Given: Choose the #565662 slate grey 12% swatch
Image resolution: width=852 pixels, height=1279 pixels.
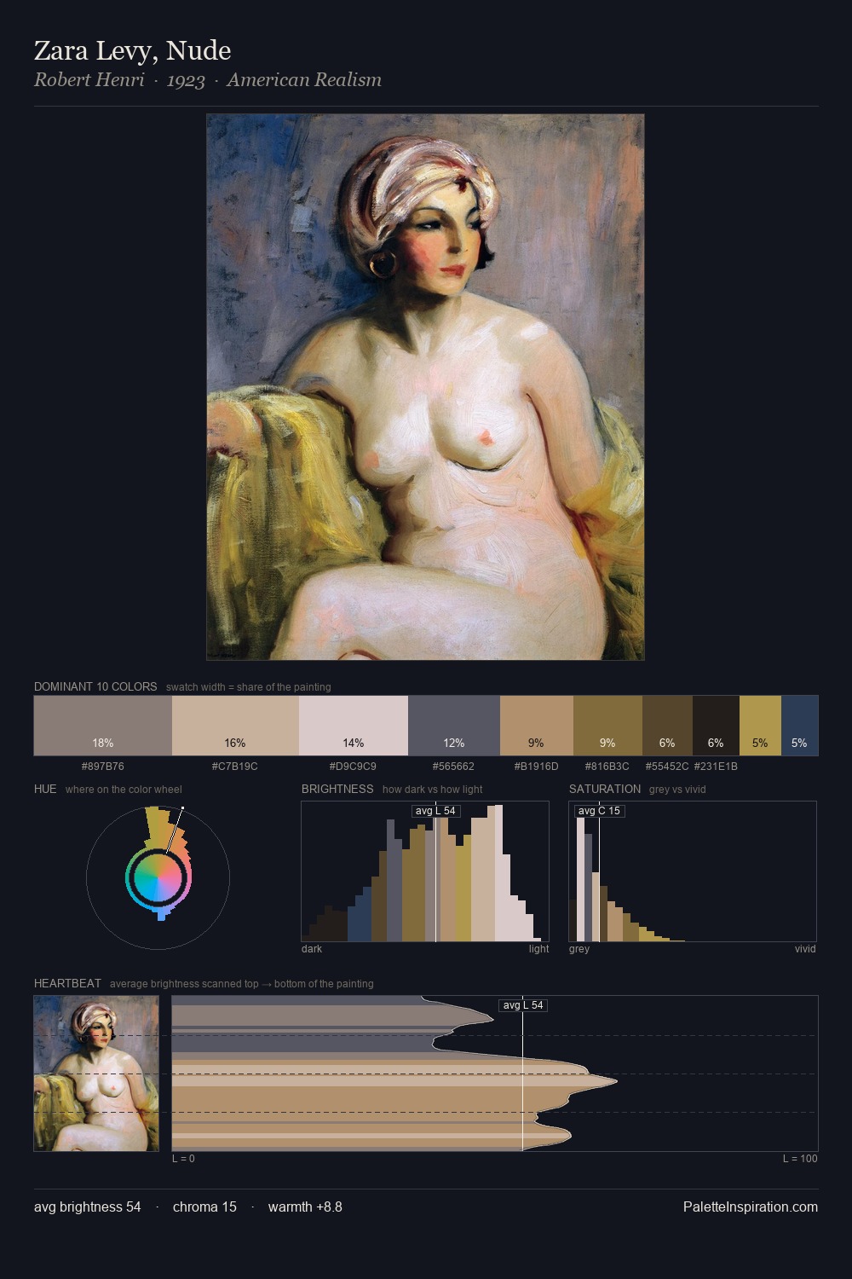Looking at the screenshot, I should pos(454,726).
